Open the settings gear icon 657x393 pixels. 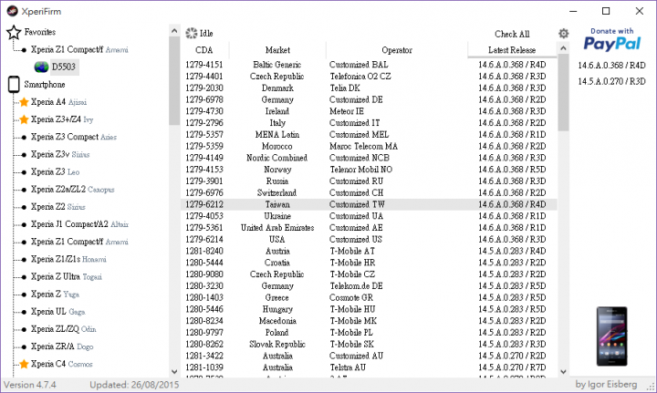tap(564, 34)
